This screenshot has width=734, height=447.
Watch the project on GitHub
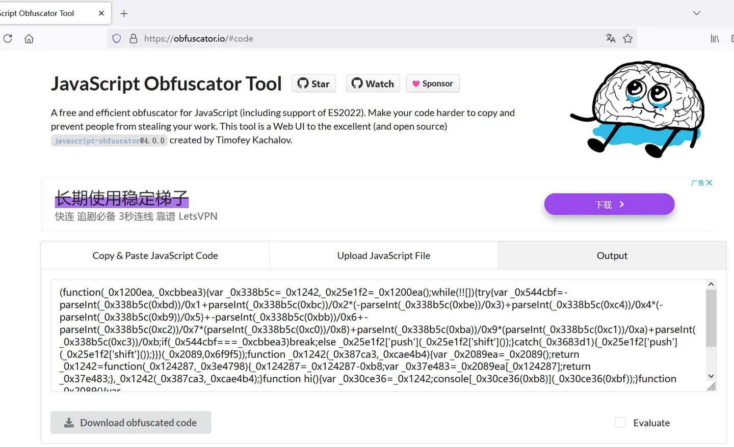(373, 83)
